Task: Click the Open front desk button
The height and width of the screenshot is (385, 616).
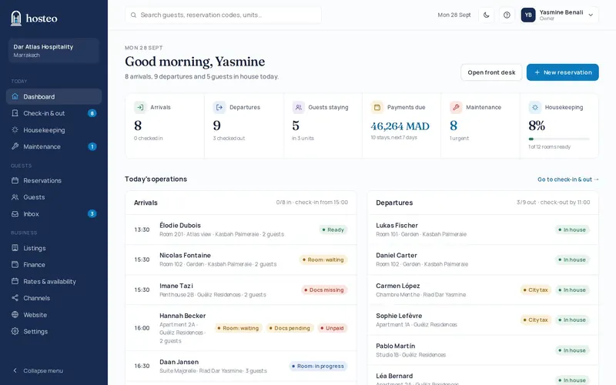Action: (x=491, y=72)
